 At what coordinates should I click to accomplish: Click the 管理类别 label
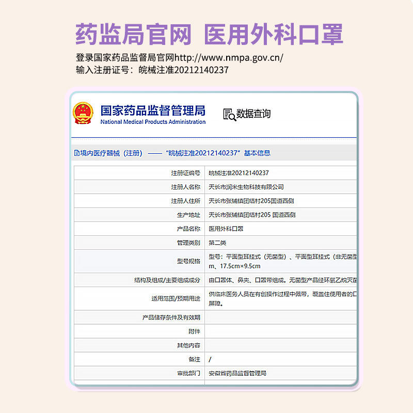coord(188,243)
